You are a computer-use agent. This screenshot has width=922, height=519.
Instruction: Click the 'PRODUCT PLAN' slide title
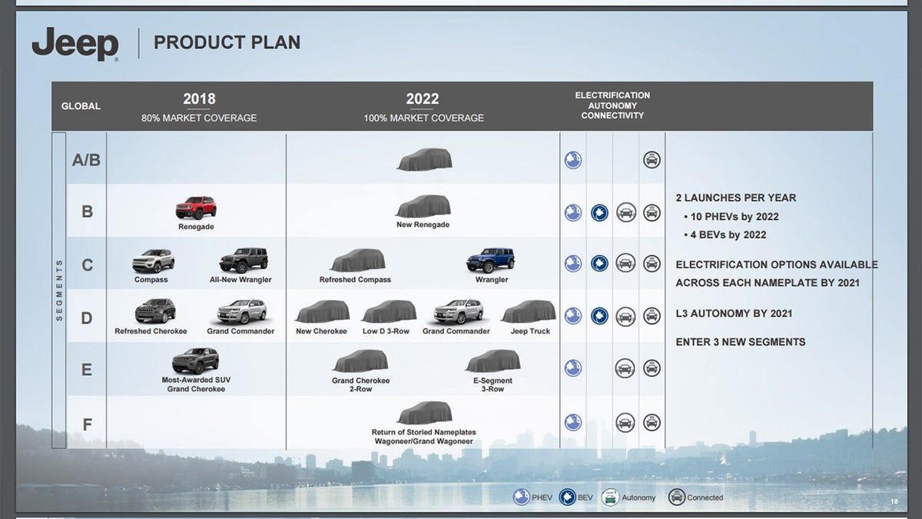coord(227,42)
